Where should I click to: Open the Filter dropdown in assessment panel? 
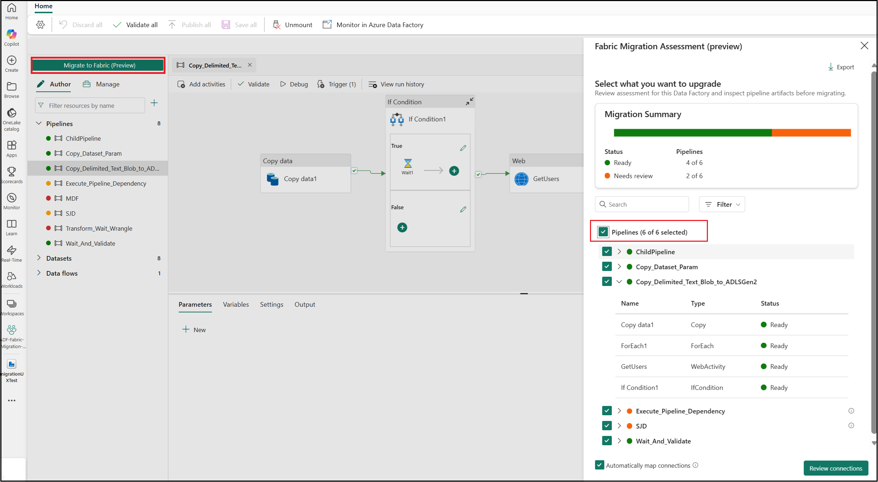click(722, 204)
